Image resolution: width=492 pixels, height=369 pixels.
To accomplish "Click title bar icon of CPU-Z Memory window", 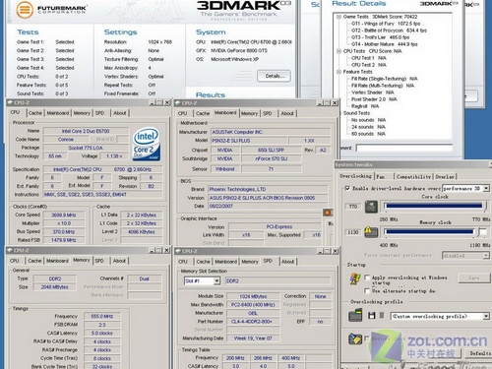I will coord(10,251).
